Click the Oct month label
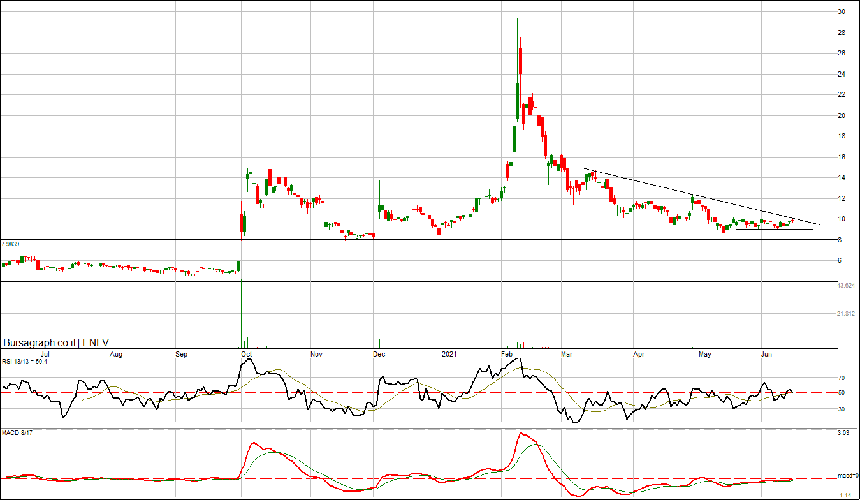 coord(247,353)
